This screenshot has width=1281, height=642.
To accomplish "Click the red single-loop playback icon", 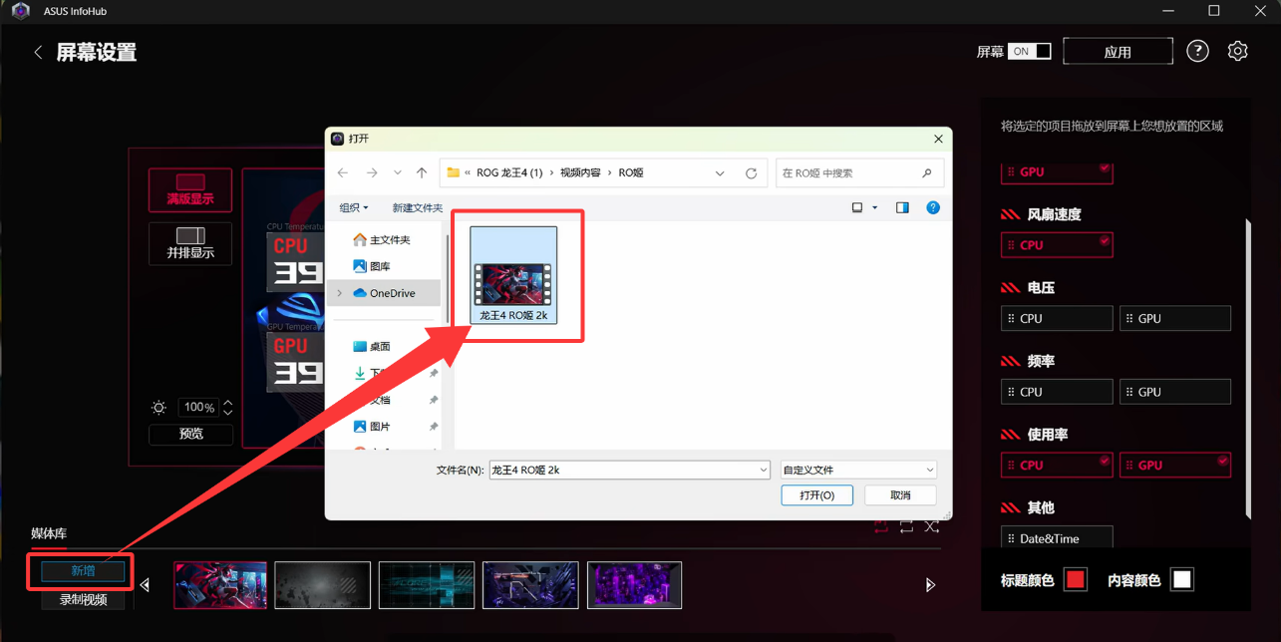I will point(880,526).
